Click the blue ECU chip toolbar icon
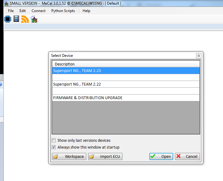This screenshot has height=181, width=223. click(x=8, y=19)
